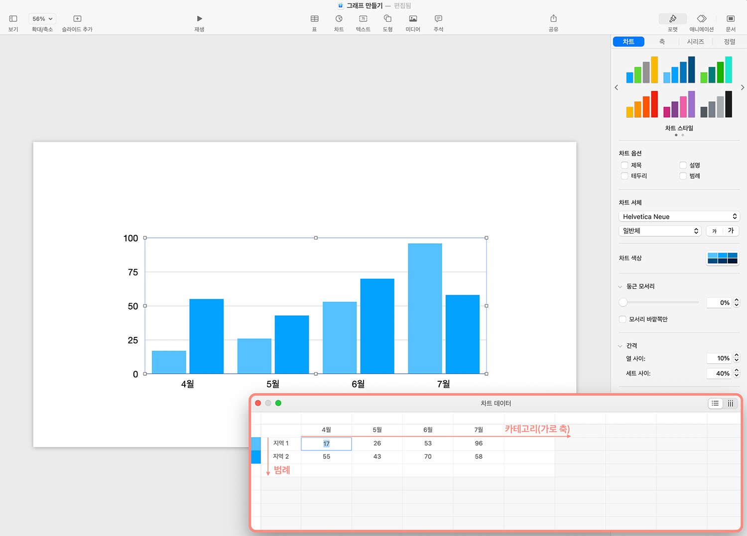Click the 지역 1 light blue series color
Screen dimensions: 747x536
256,444
